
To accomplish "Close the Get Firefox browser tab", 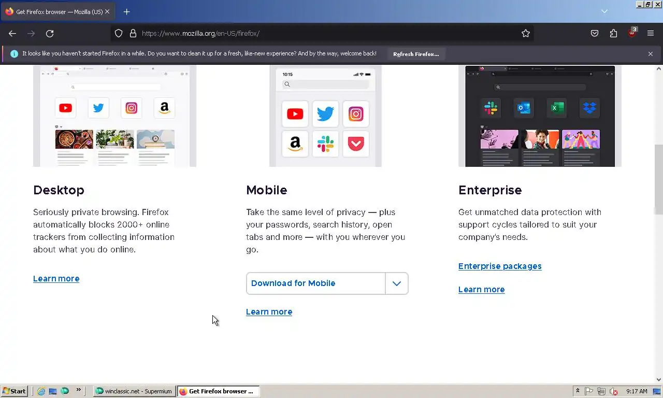I will tap(107, 11).
